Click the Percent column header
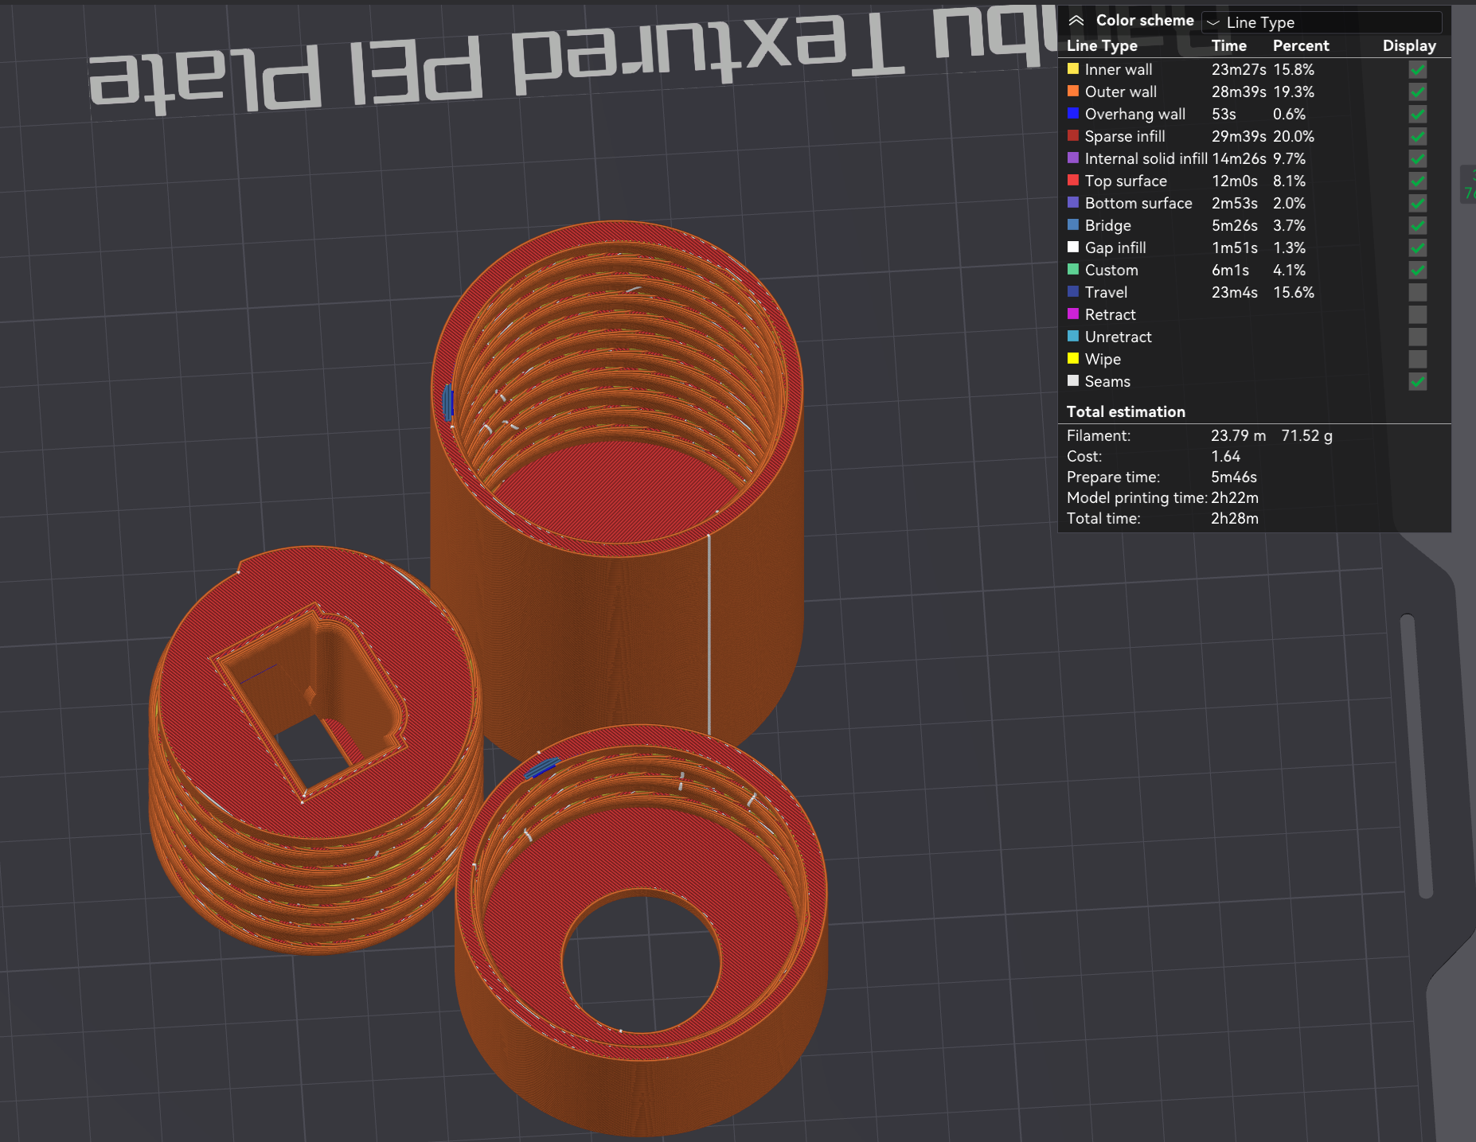The width and height of the screenshot is (1476, 1142). (1301, 46)
